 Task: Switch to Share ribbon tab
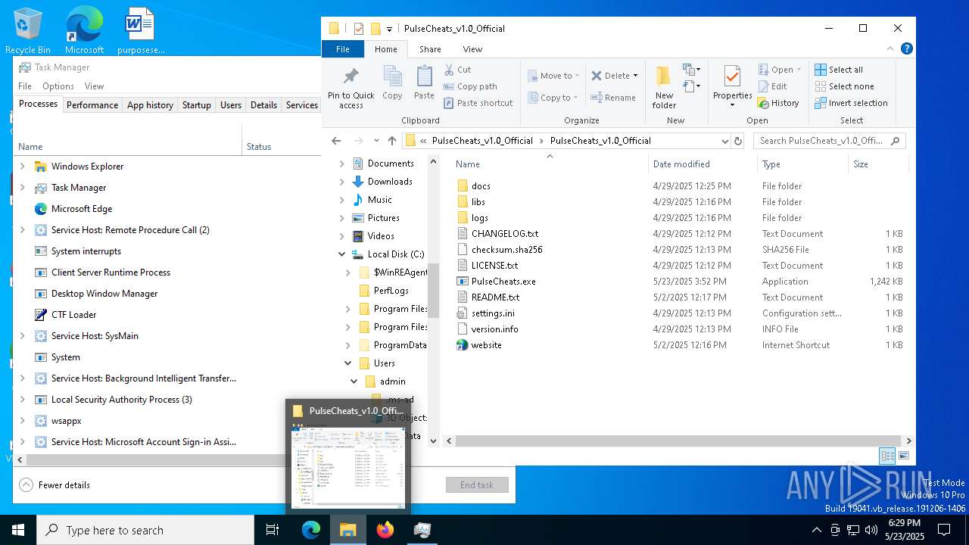click(x=430, y=49)
